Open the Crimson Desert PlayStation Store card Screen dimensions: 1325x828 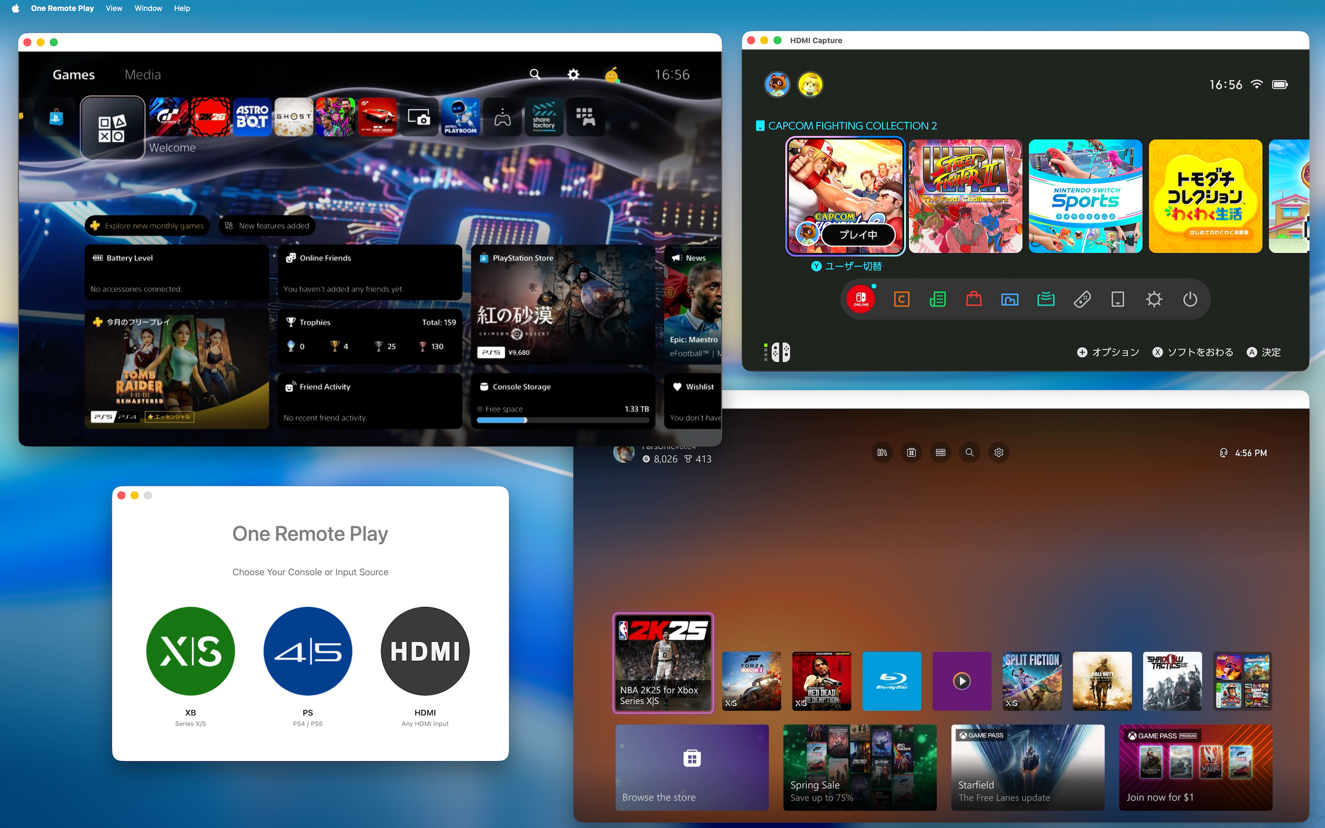coord(563,305)
